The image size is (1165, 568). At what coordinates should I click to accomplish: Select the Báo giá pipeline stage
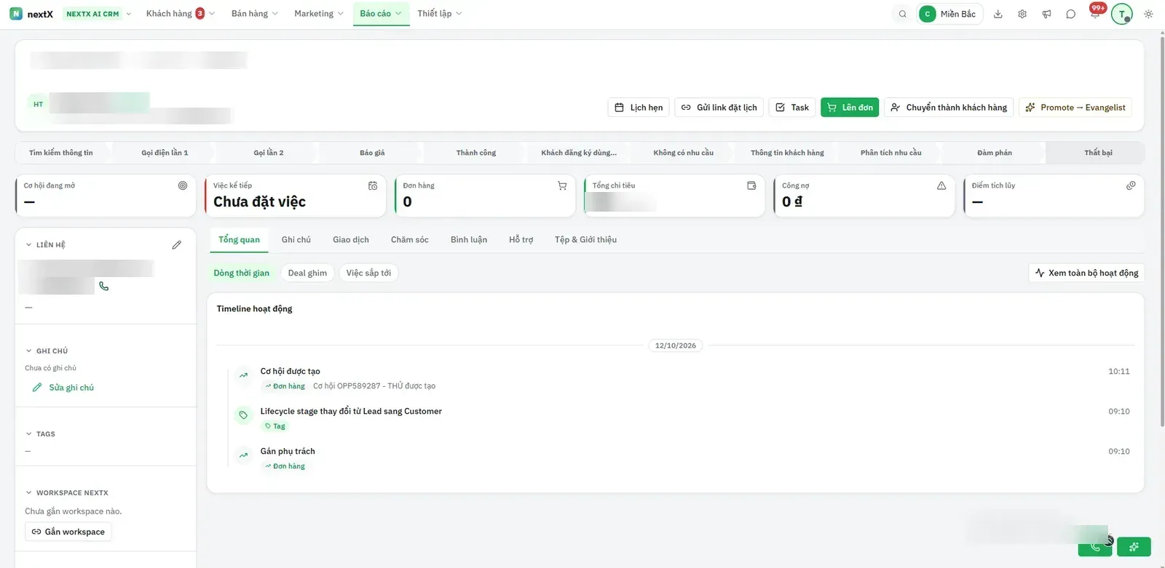pos(372,153)
